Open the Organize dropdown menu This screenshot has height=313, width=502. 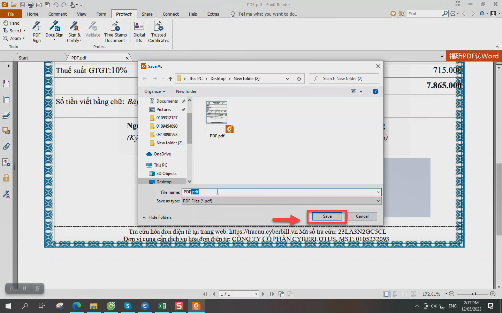point(154,91)
